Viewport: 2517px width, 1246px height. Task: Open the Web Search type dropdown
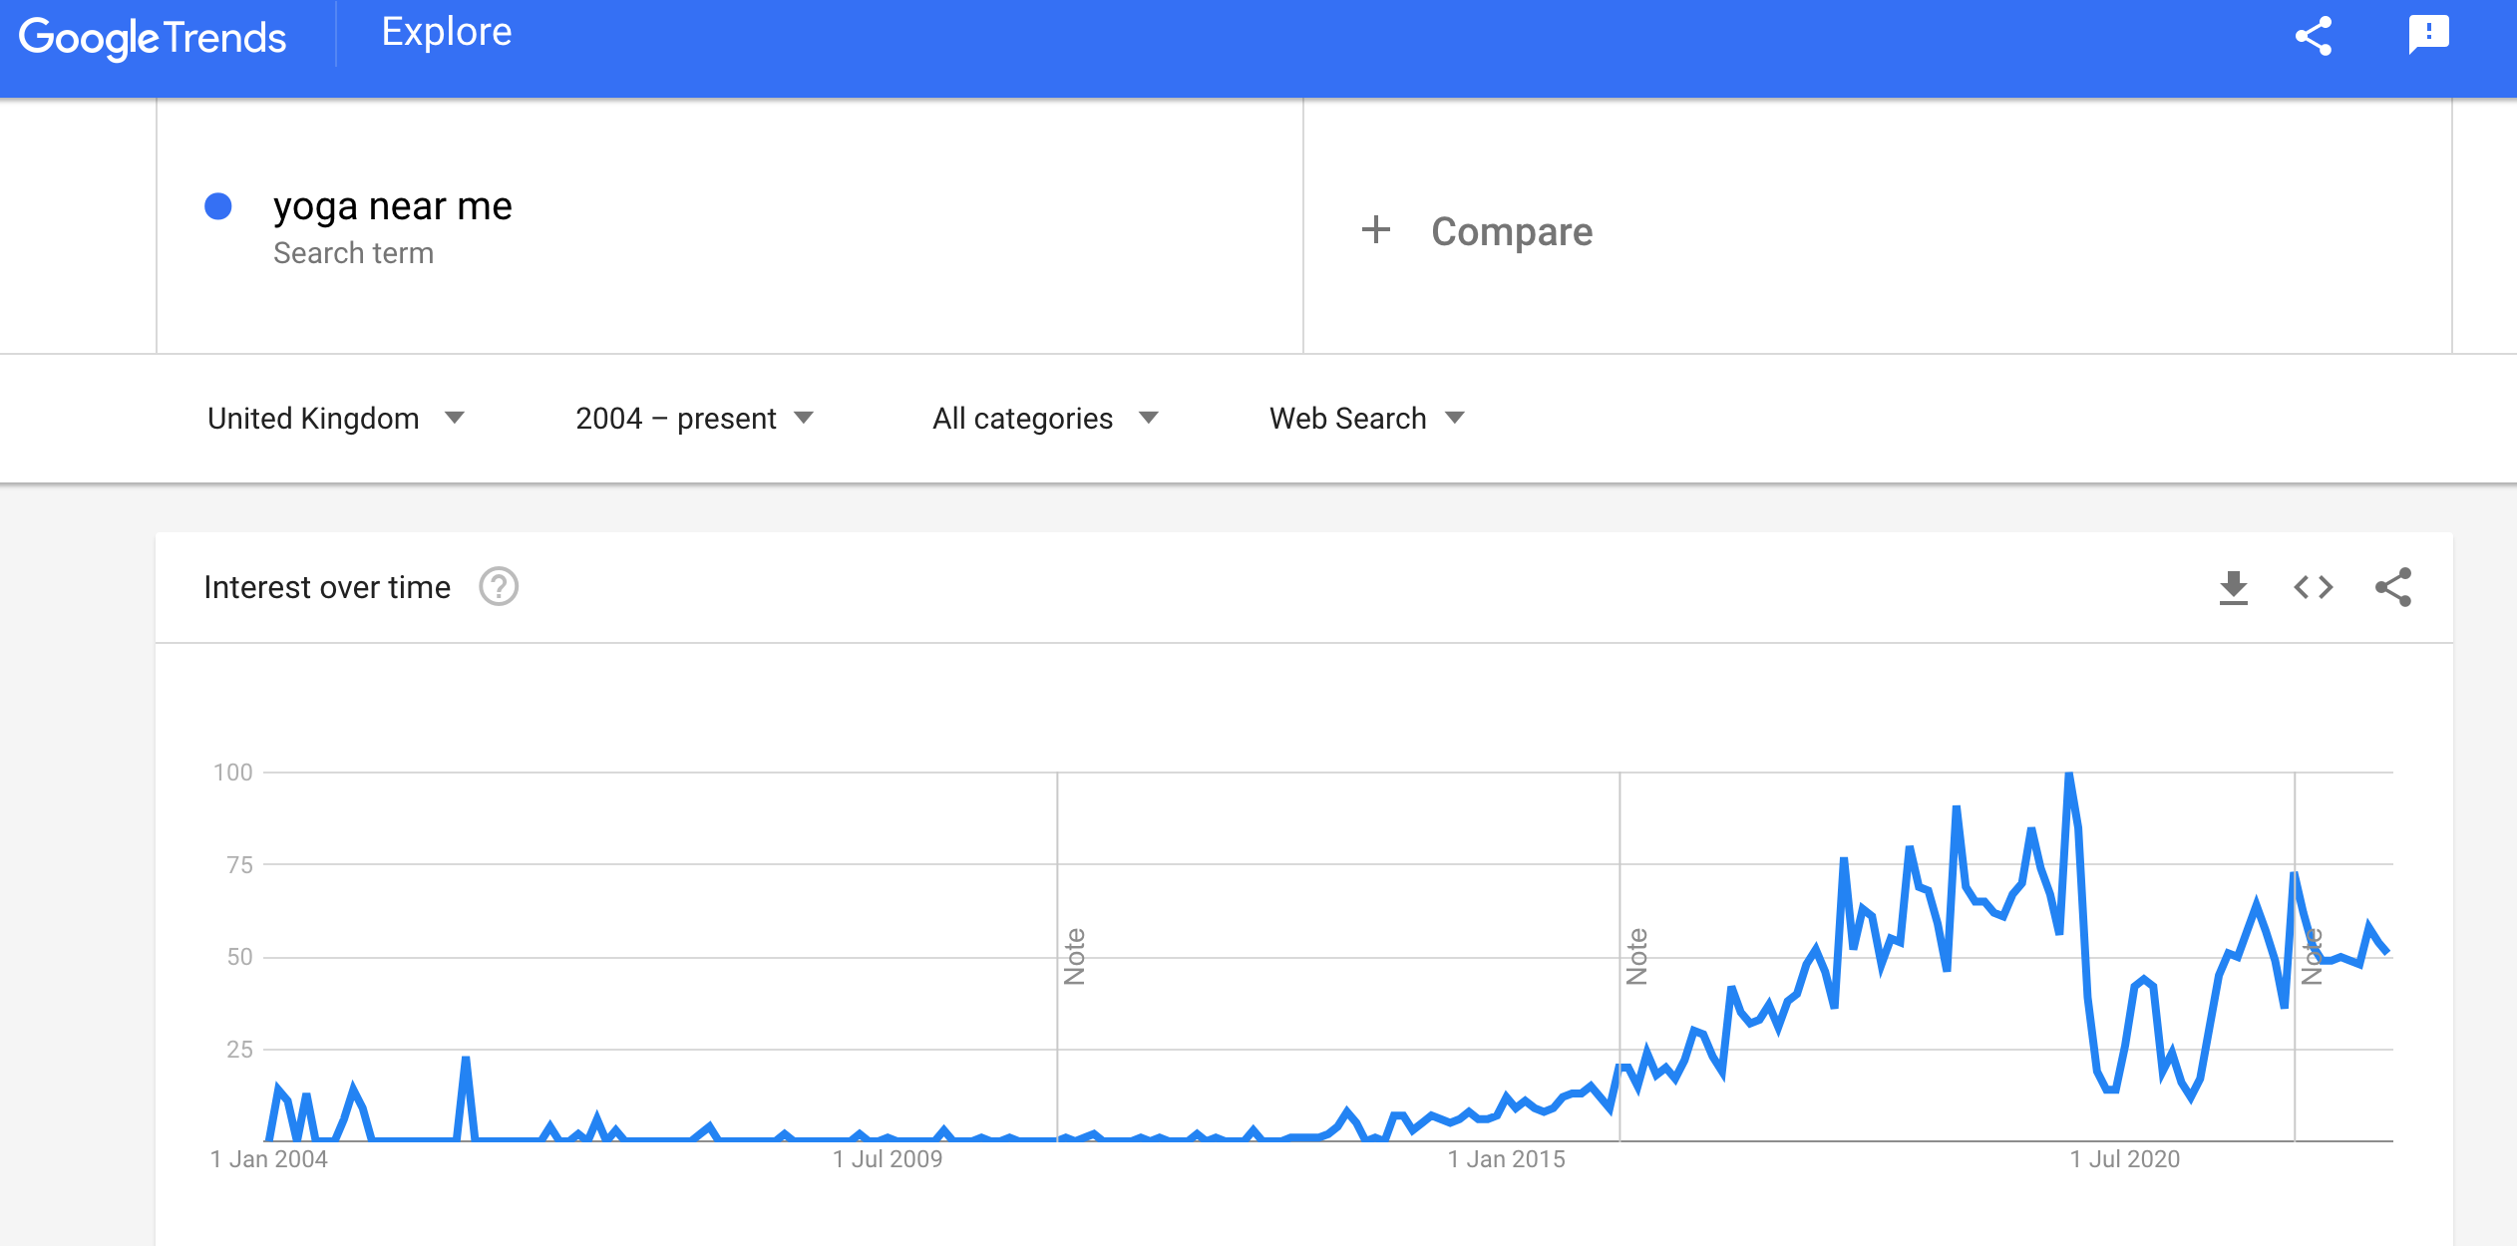(x=1366, y=419)
